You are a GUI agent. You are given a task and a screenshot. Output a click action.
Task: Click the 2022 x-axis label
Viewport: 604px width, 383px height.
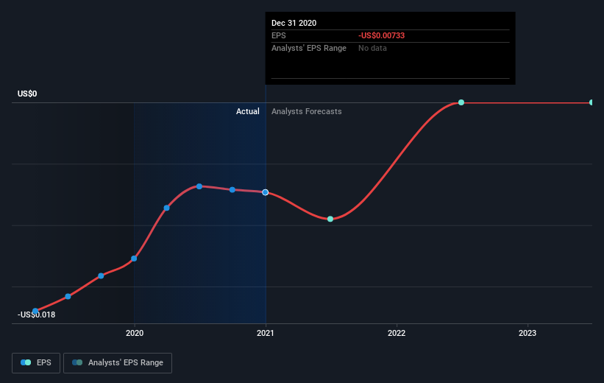[397, 333]
